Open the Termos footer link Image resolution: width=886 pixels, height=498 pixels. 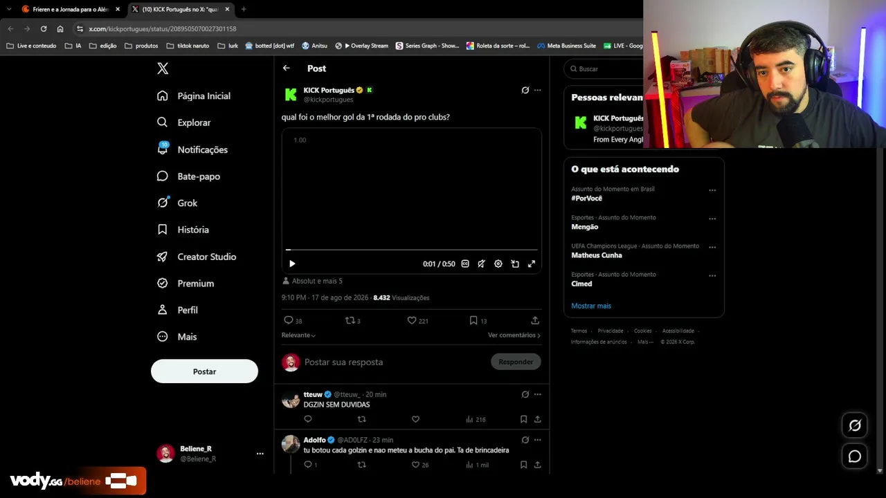(x=579, y=331)
